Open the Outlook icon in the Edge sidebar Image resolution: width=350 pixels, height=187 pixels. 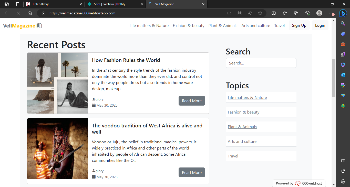(x=343, y=75)
